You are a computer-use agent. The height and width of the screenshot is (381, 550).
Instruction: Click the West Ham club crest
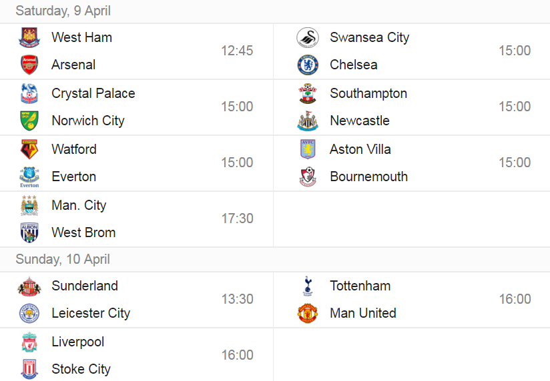[29, 37]
